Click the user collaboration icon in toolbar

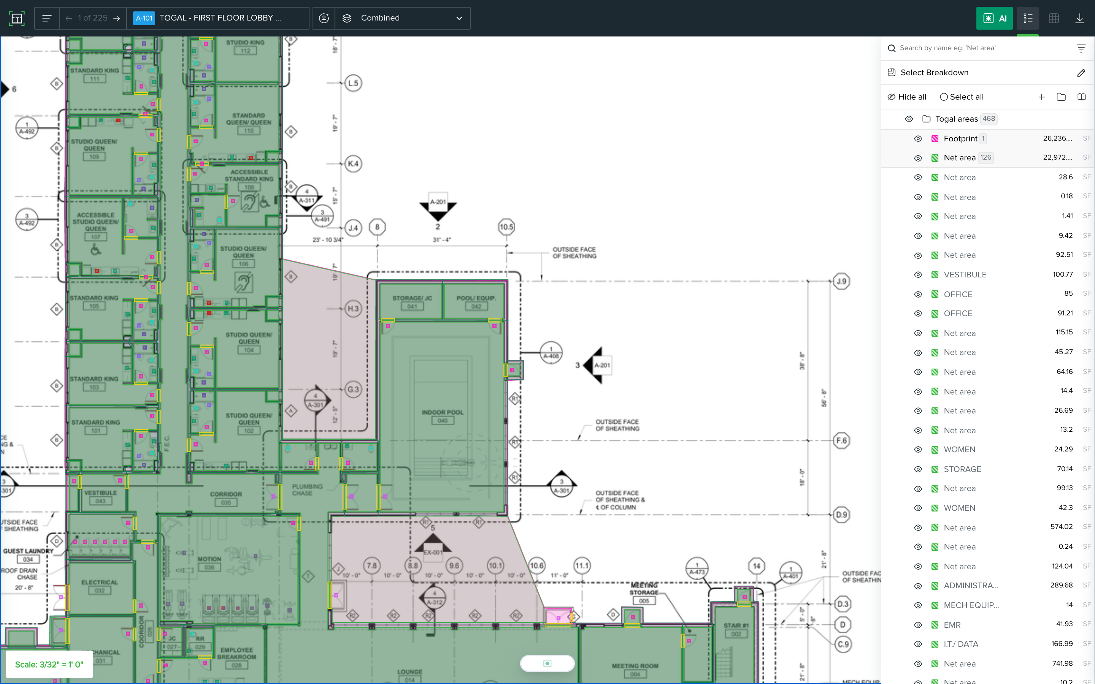324,18
